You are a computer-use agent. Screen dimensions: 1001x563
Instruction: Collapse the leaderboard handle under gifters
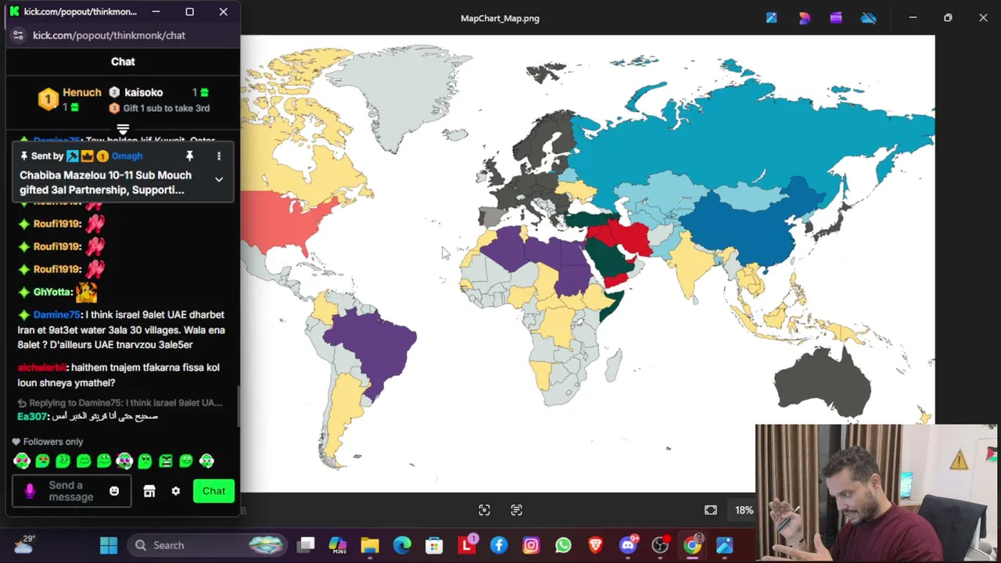(x=123, y=129)
